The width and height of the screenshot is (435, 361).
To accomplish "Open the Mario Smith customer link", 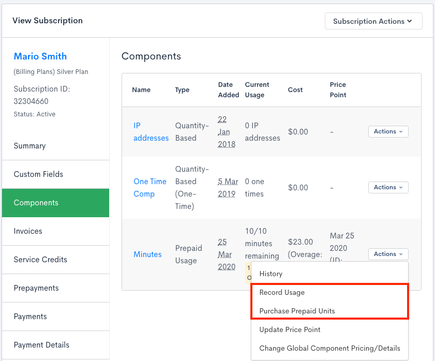I will [40, 56].
